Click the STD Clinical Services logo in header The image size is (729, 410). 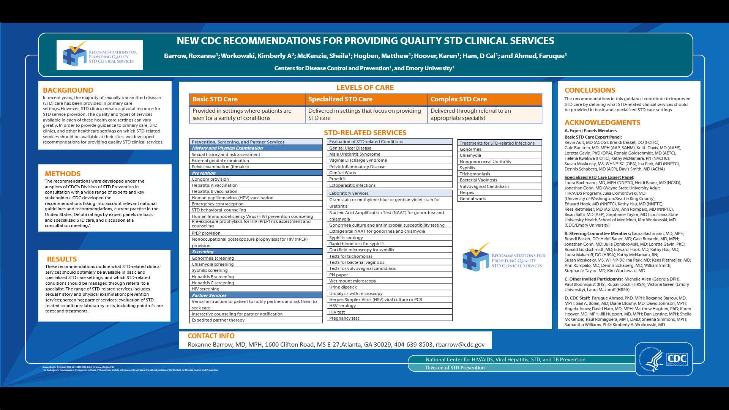[99, 55]
